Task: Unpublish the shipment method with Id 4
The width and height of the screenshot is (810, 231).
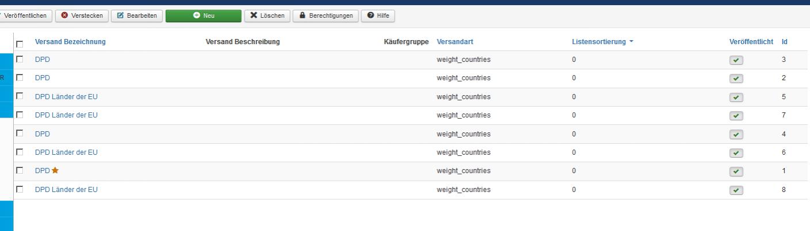Action: tap(736, 135)
